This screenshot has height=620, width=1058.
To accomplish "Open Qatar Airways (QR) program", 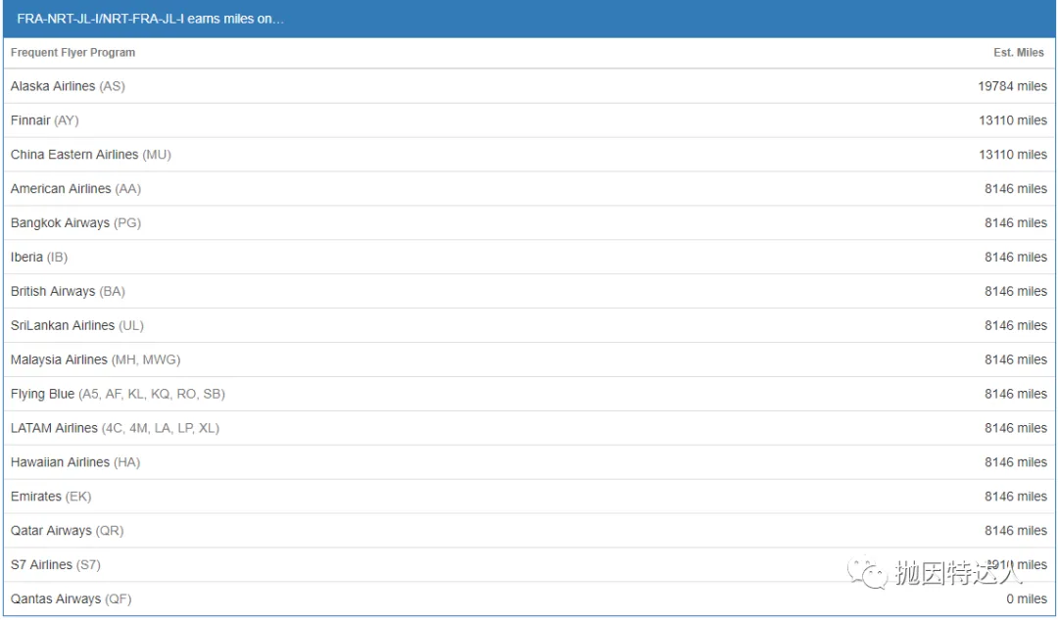I will pos(67,531).
